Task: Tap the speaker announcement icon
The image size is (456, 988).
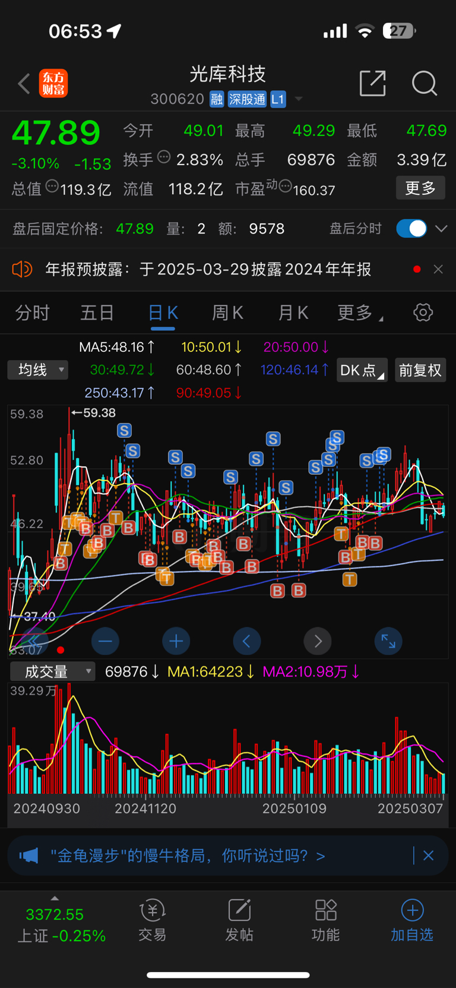Action: click(x=22, y=269)
